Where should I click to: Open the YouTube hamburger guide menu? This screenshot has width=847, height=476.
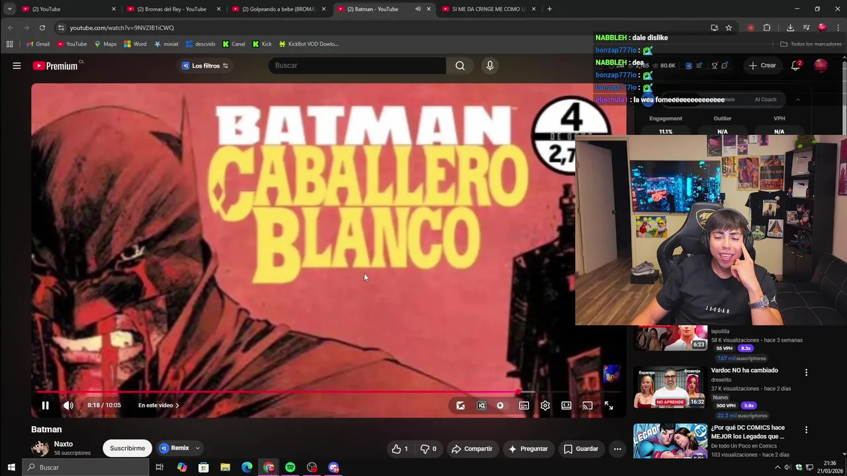(x=17, y=65)
